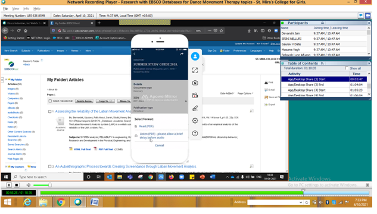Check the Show all checkbox
The width and height of the screenshot is (377, 214).
point(347,68)
